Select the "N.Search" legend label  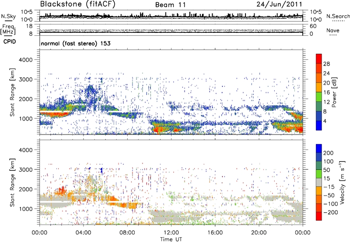pyautogui.click(x=338, y=16)
